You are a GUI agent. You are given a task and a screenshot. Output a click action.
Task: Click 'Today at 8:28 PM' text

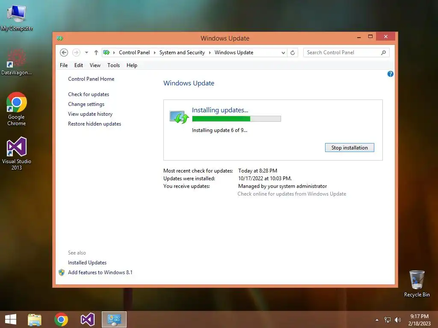pyautogui.click(x=257, y=171)
